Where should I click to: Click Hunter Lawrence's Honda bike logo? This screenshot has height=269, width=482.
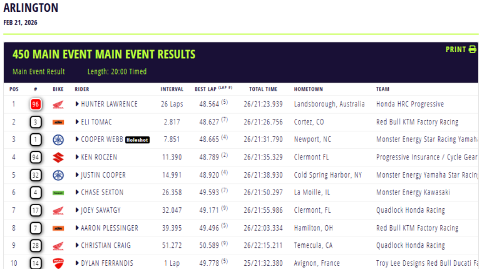[58, 104]
